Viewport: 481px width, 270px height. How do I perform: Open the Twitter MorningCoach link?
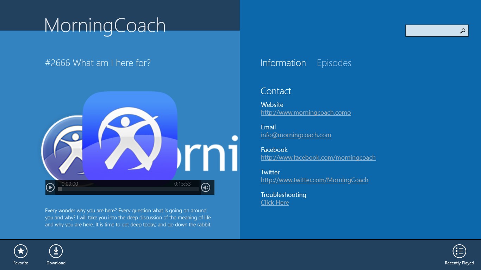[314, 180]
